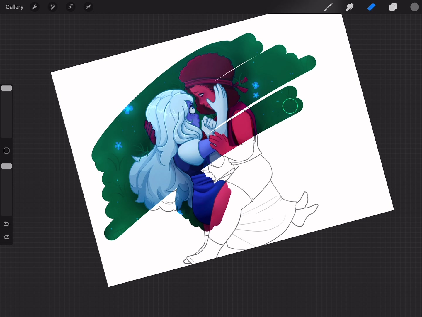This screenshot has width=422, height=317.
Task: Open the color picker circle
Action: coord(414,7)
